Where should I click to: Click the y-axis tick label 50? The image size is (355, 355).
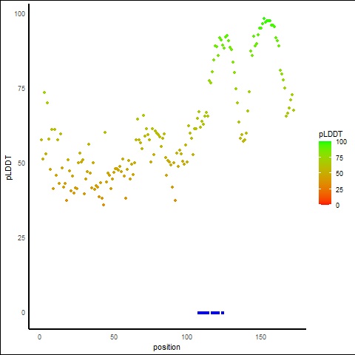click(x=21, y=163)
